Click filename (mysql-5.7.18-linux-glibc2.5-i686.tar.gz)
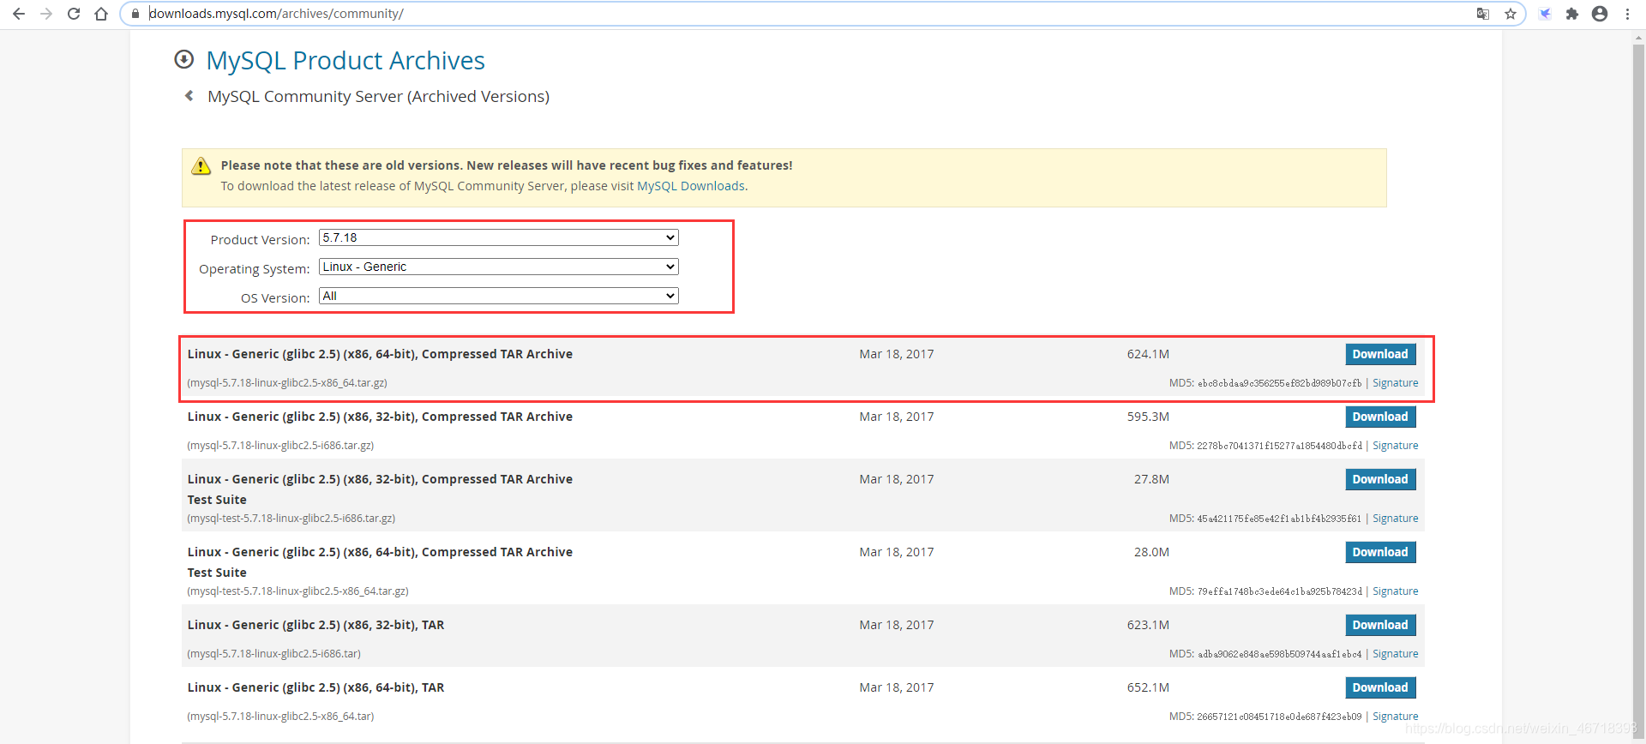 pyautogui.click(x=280, y=446)
